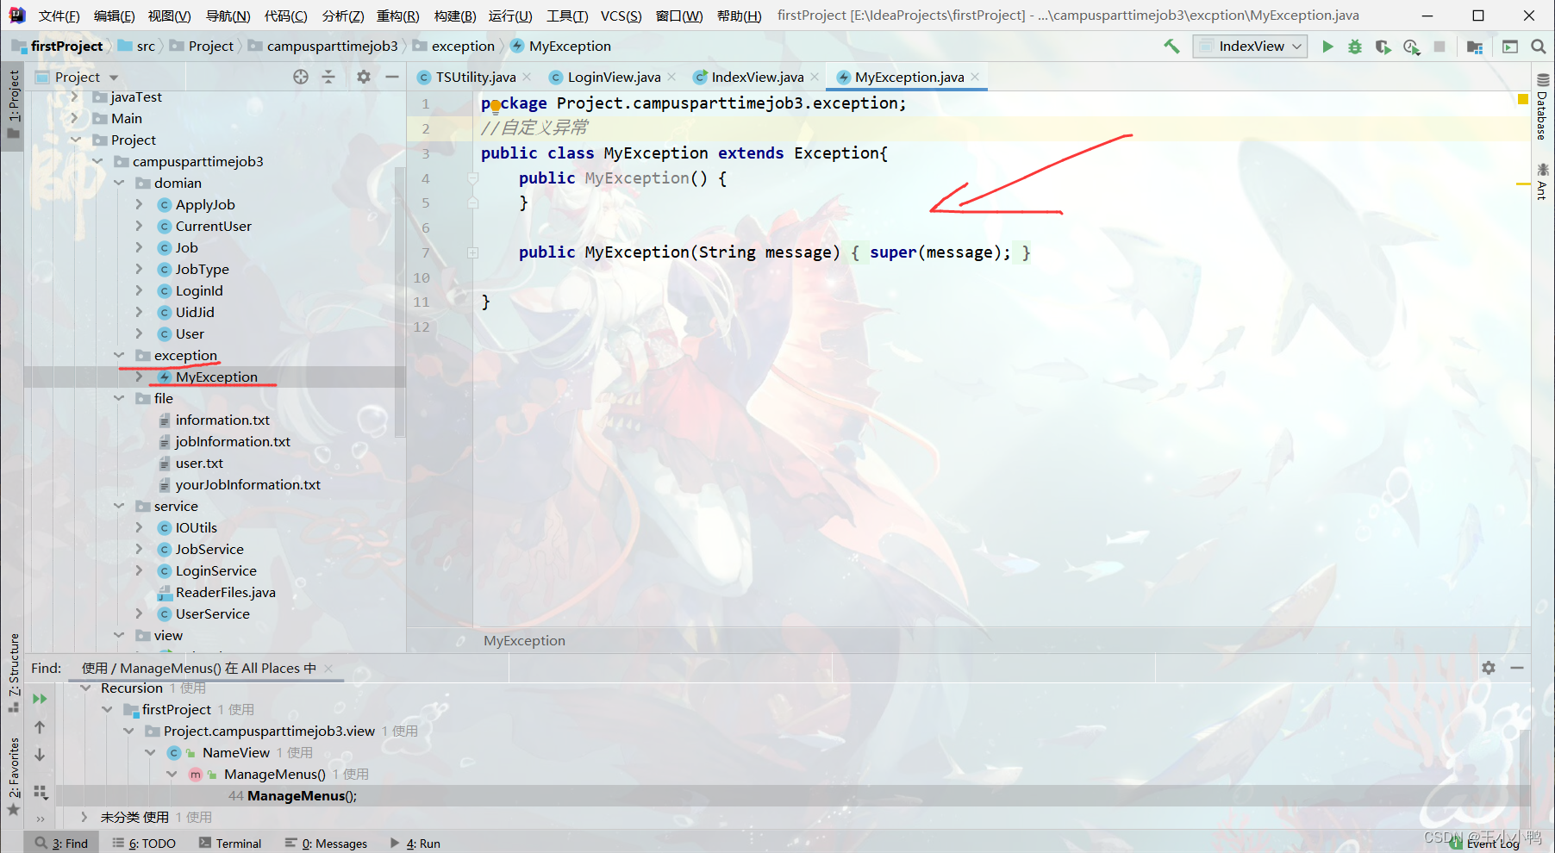The width and height of the screenshot is (1555, 853).
Task: Open the 4: Run tool window
Action: click(x=415, y=844)
